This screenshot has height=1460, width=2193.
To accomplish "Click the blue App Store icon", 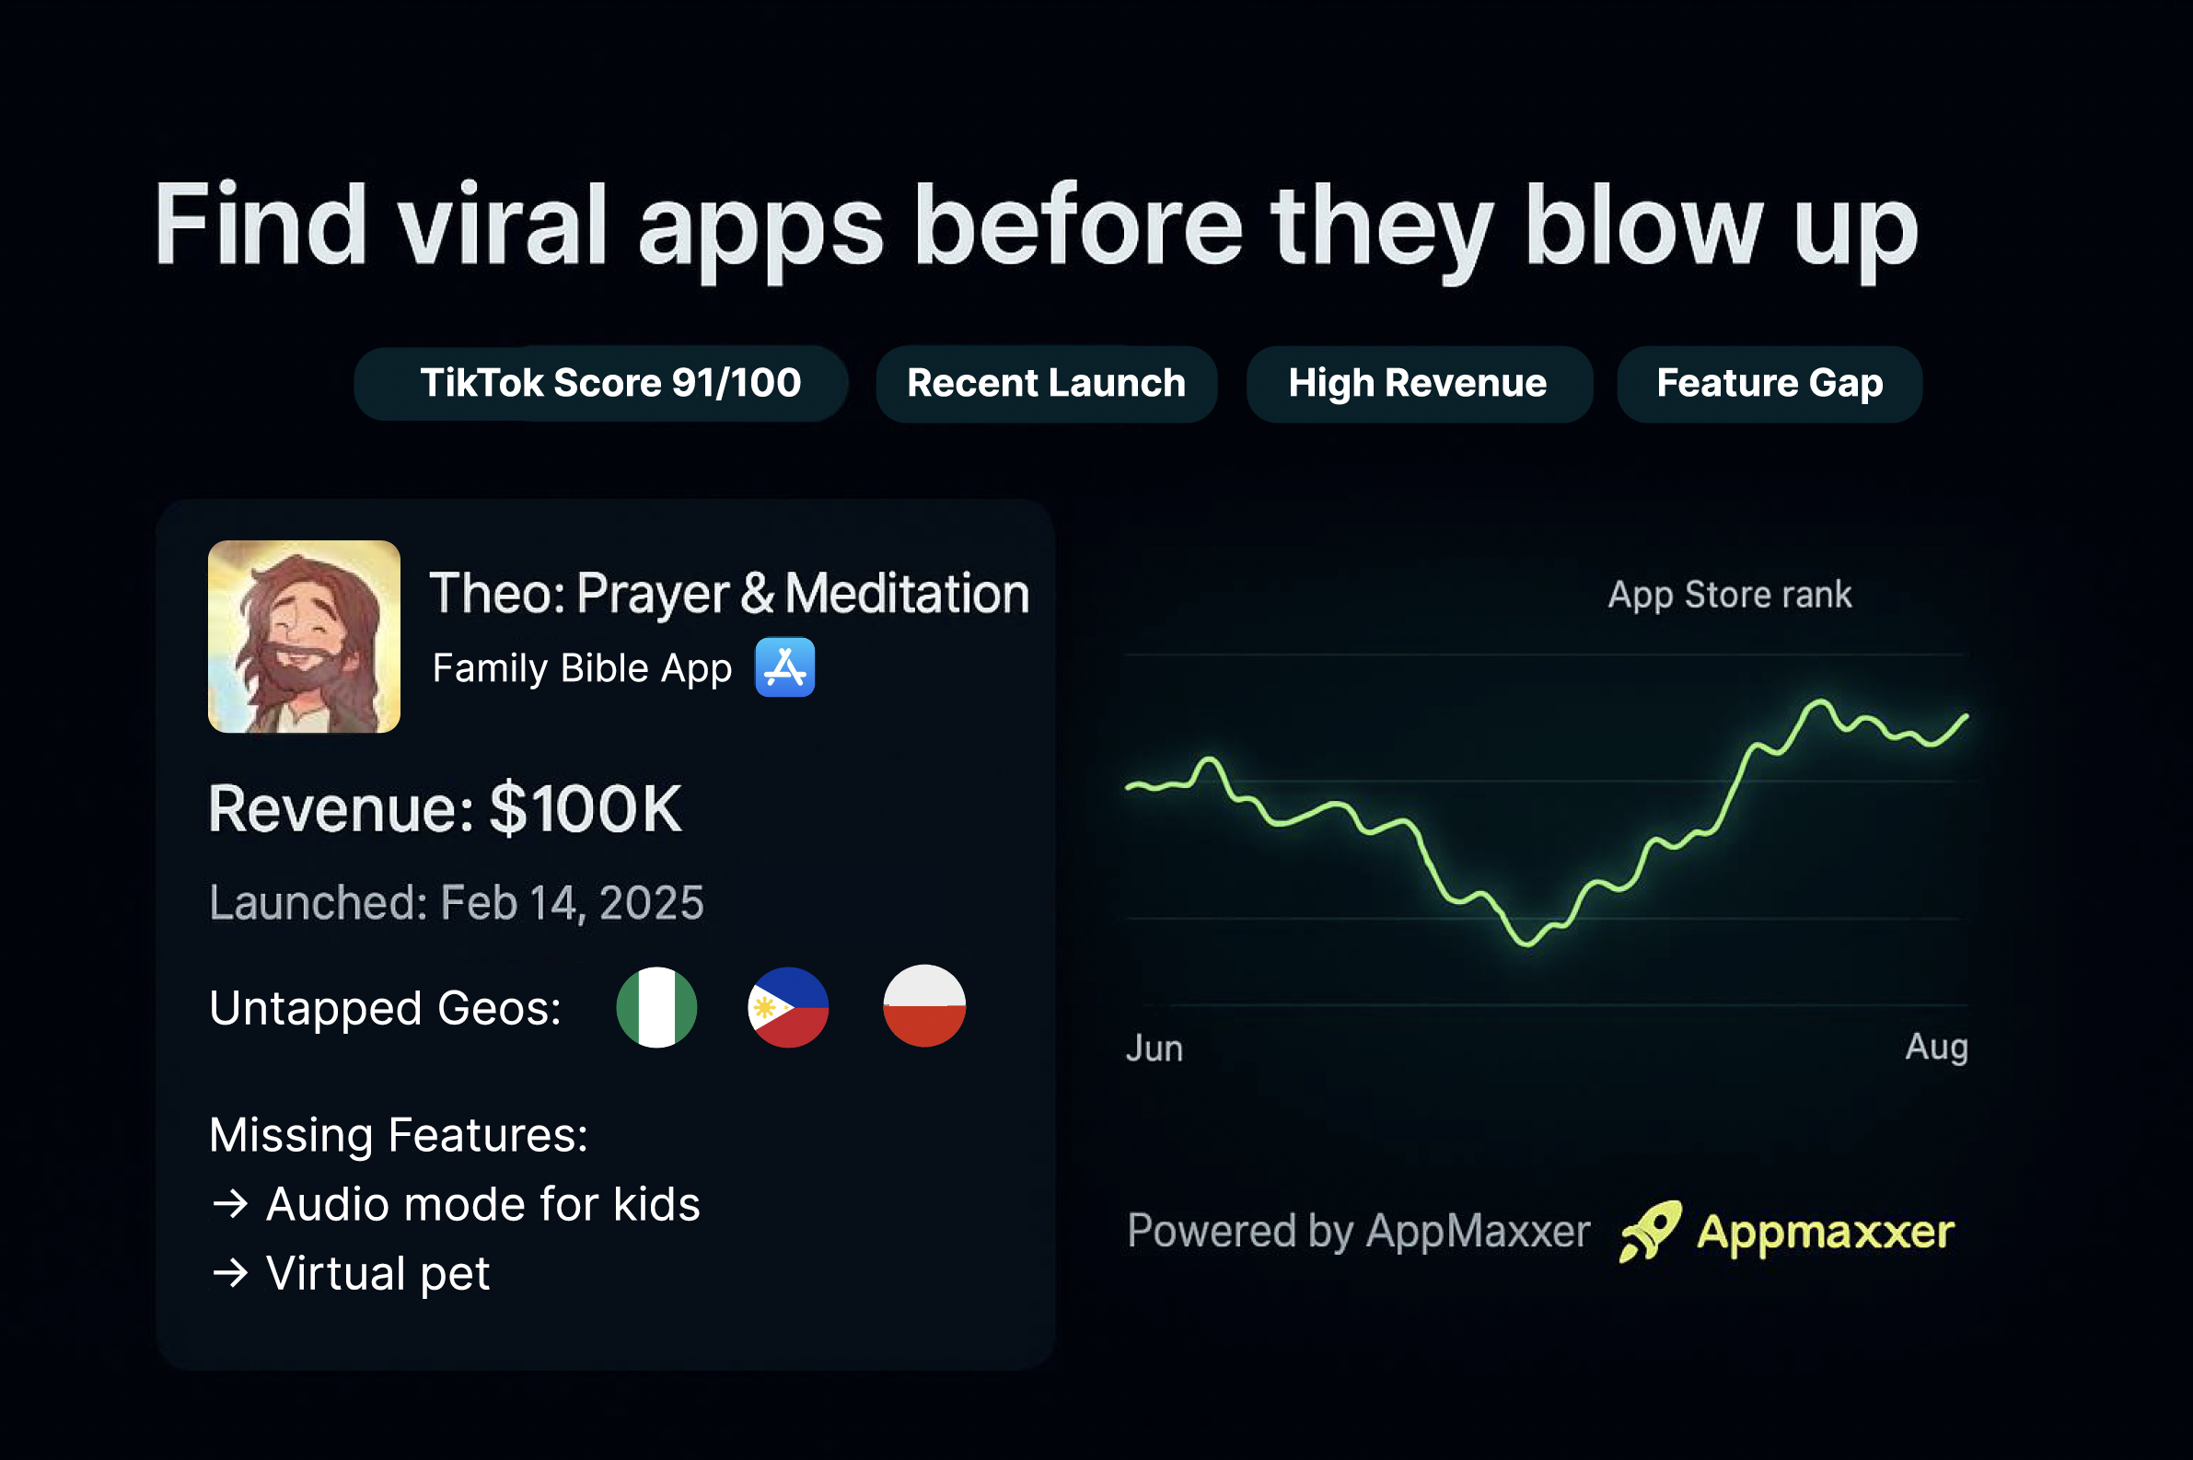I will (x=784, y=667).
